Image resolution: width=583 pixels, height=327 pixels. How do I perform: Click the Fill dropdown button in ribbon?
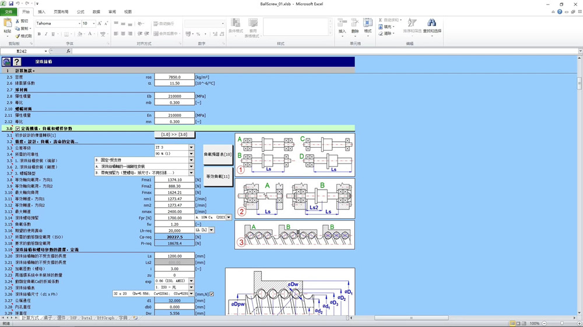(x=387, y=27)
